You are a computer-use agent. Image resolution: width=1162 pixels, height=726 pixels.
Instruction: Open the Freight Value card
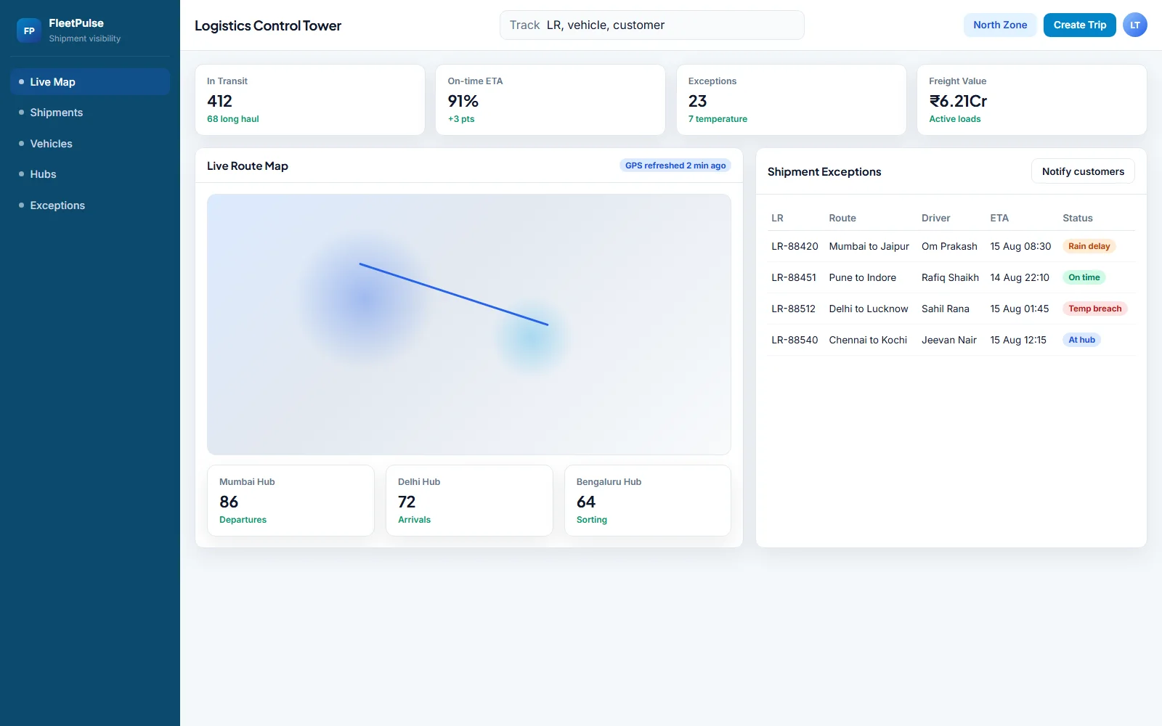coord(1032,100)
